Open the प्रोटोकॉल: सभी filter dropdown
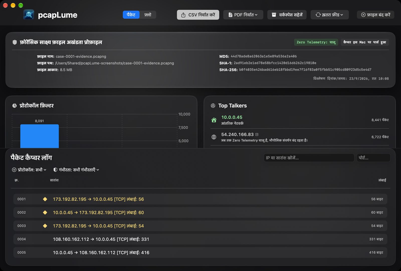401x271 pixels. click(29, 170)
